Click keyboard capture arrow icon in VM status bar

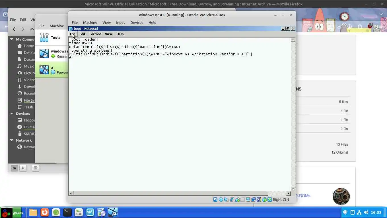coord(269,200)
